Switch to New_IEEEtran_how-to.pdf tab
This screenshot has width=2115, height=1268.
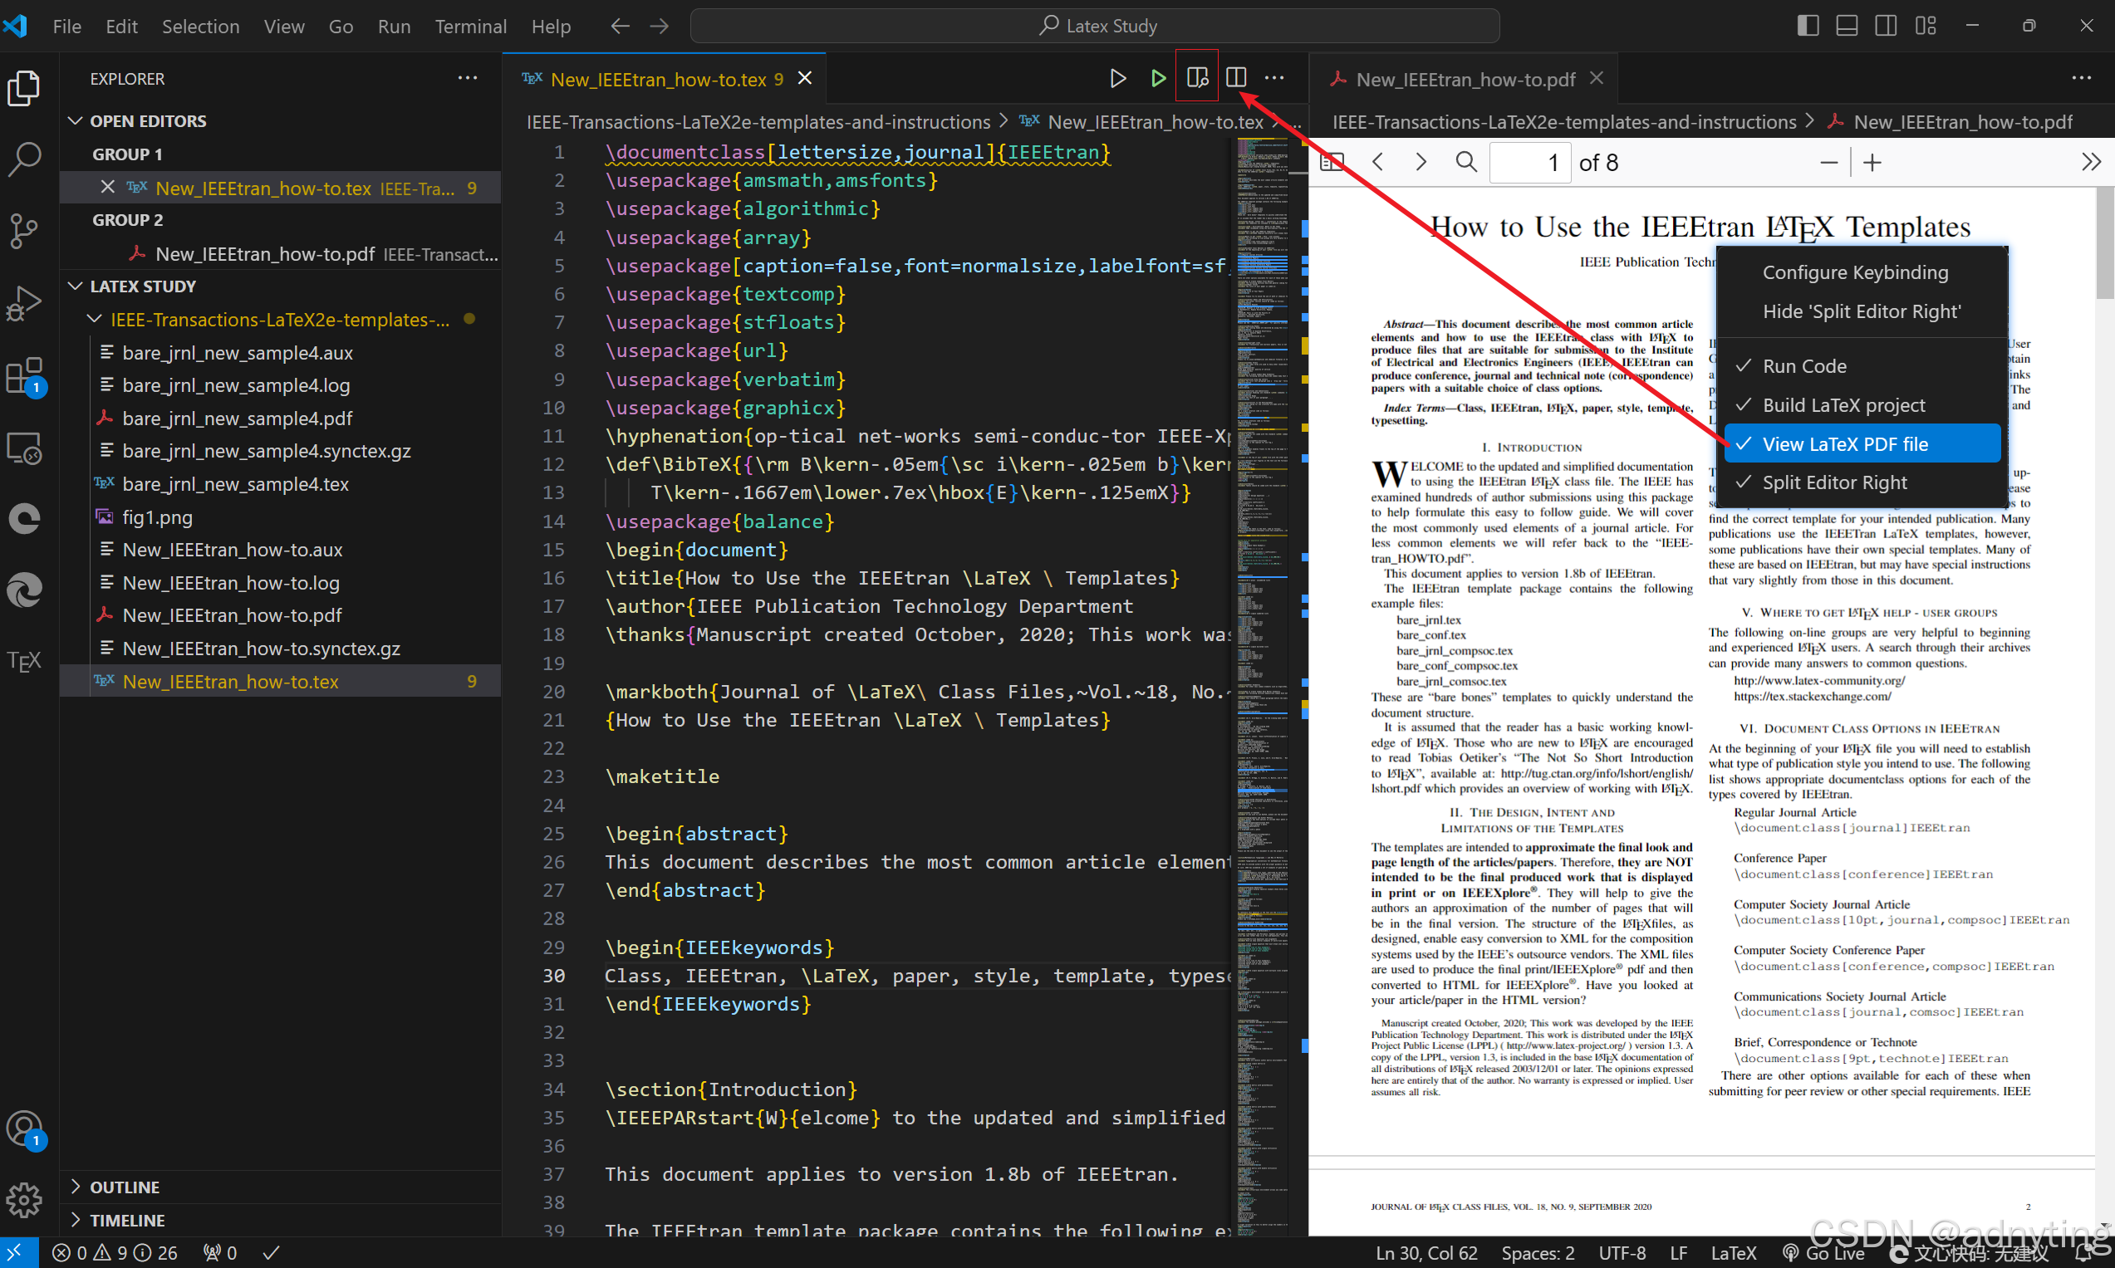[1465, 80]
